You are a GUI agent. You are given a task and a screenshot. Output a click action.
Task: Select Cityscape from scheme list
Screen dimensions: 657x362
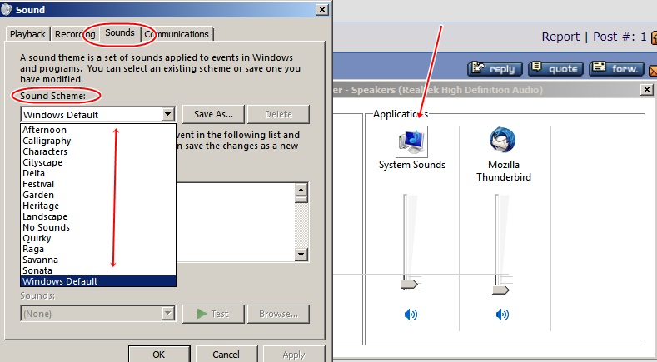click(98, 162)
